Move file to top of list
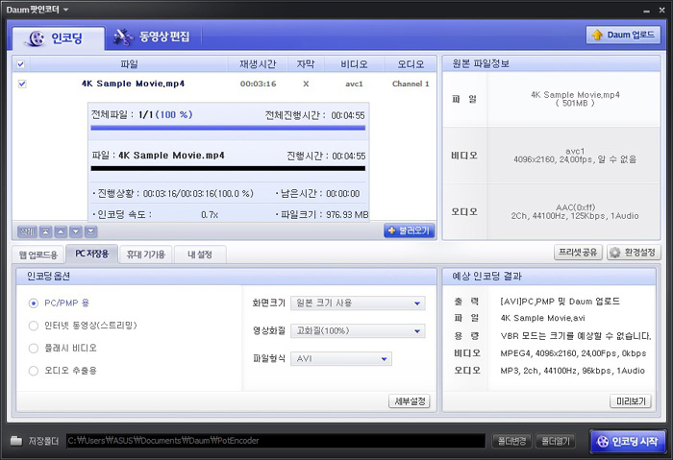 pos(45,232)
